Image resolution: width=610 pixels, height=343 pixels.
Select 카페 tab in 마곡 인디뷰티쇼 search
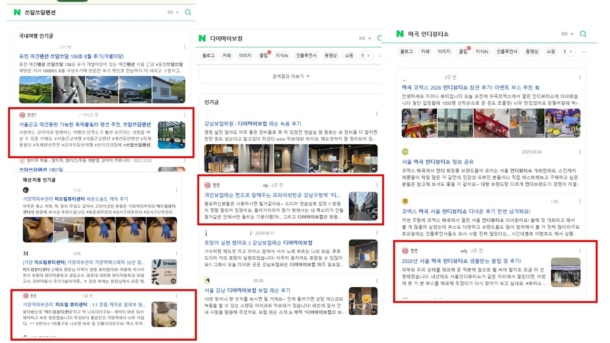pyautogui.click(x=425, y=51)
